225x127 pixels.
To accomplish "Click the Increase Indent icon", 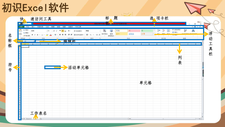I will tap(71, 35).
